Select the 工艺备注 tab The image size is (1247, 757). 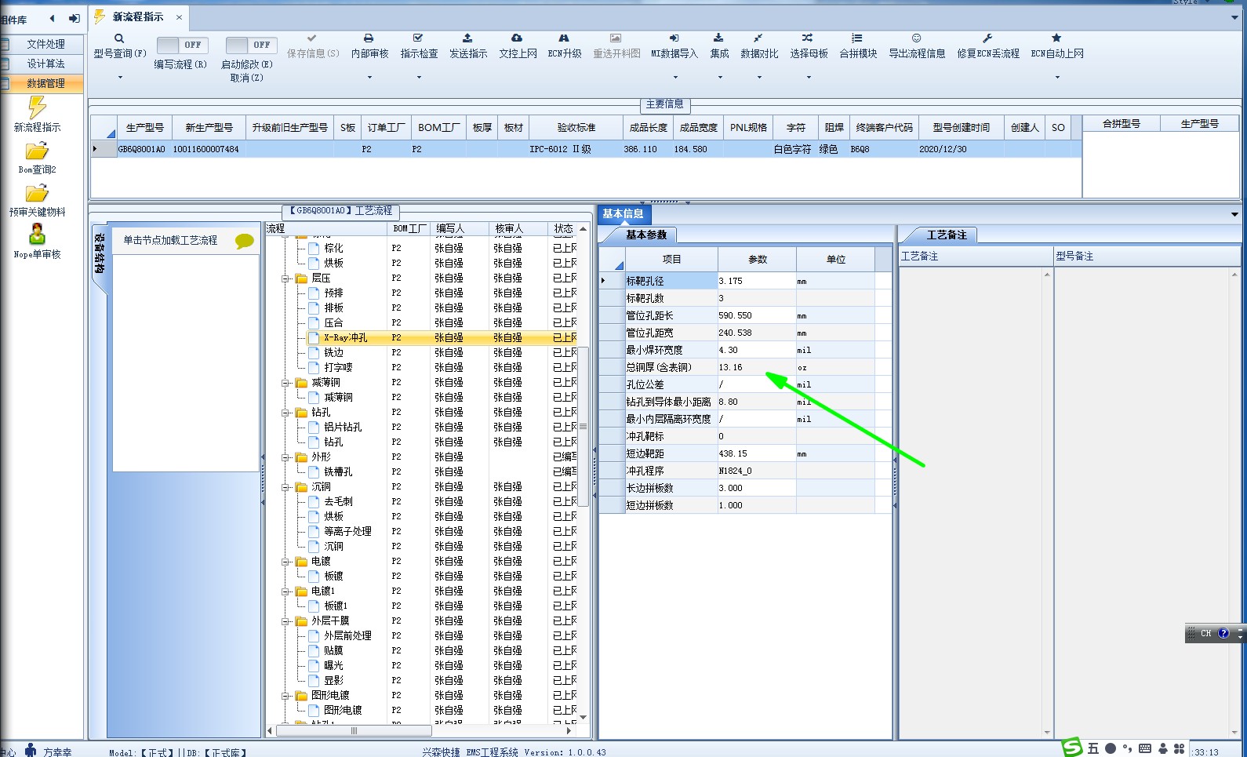coord(947,235)
